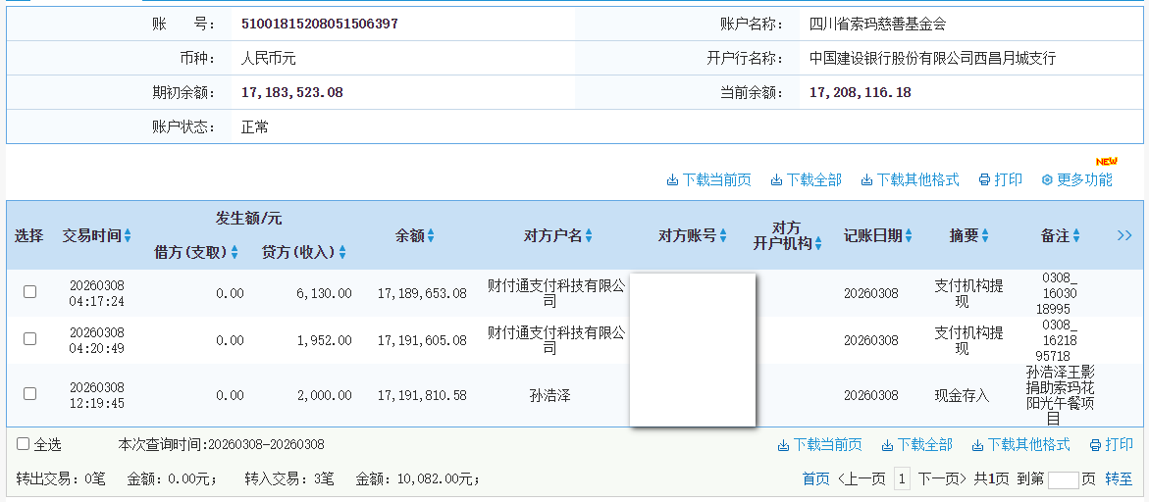Sort by 记账日期 column arrows

click(x=909, y=236)
